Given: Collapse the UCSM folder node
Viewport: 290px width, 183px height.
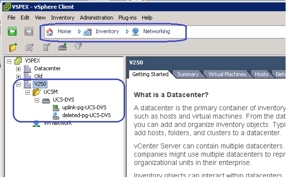Looking at the screenshot, I should [x=27, y=92].
